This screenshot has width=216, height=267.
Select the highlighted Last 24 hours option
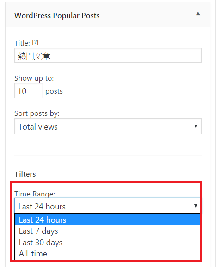107,220
